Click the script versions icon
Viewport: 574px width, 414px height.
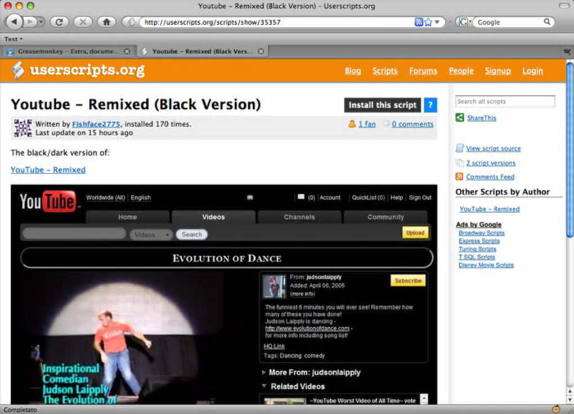pos(459,163)
